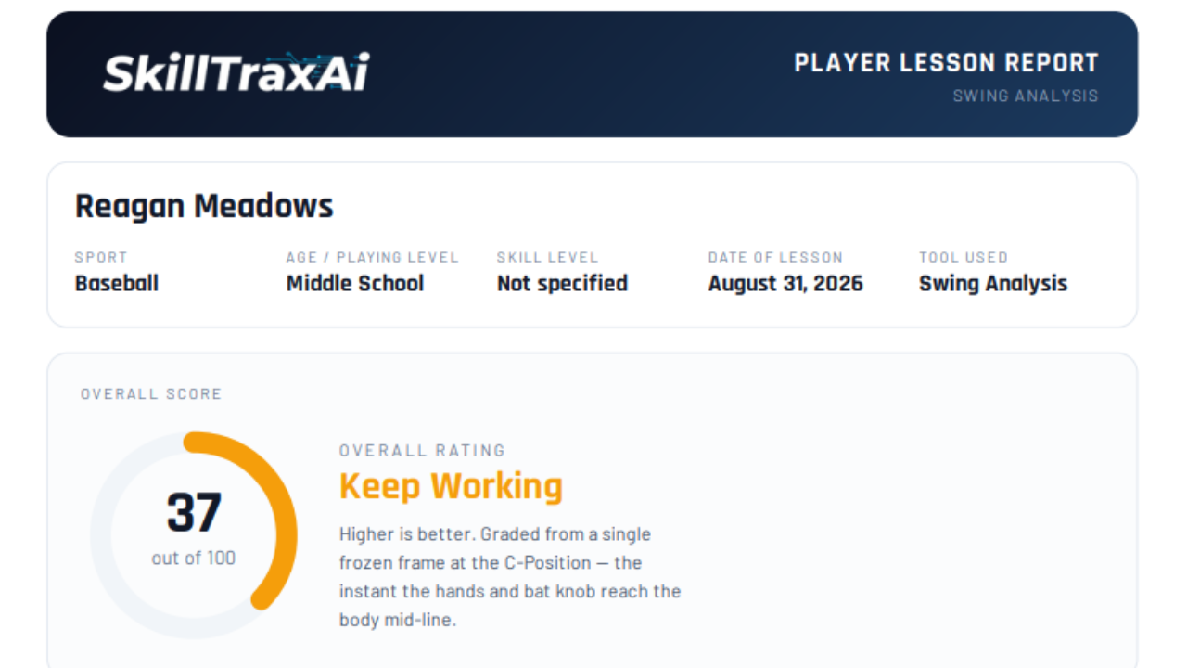
Task: Select the "Keep Working" rating text
Action: [452, 486]
